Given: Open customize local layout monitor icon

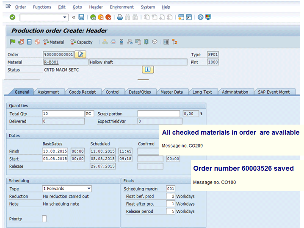Looking at the screenshot, I should (208, 17).
